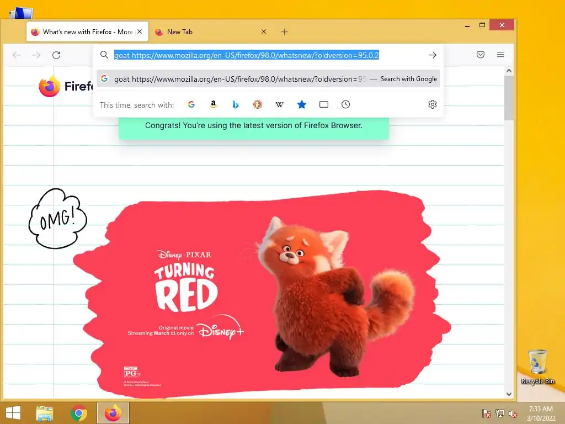Image resolution: width=565 pixels, height=424 pixels.
Task: Open File Explorer from the taskbar
Action: [x=45, y=413]
